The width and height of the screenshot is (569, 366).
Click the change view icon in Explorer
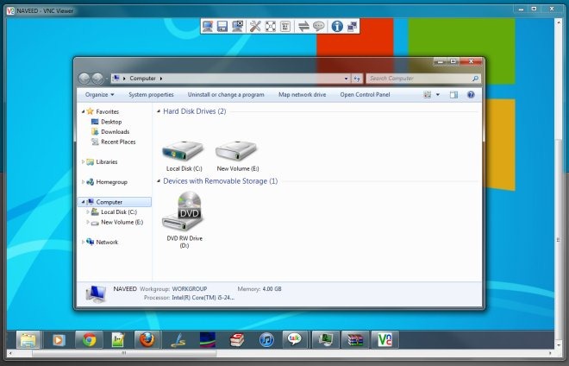click(427, 95)
